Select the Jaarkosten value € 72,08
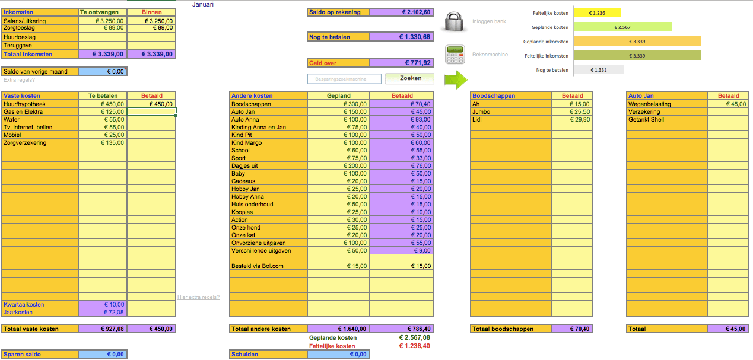The height and width of the screenshot is (360, 753). pos(103,313)
